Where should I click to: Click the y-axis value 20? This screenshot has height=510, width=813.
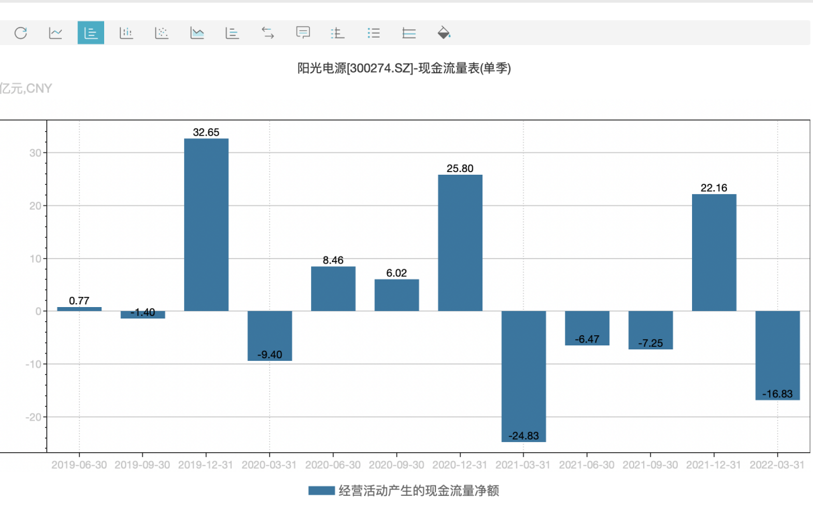pos(36,206)
